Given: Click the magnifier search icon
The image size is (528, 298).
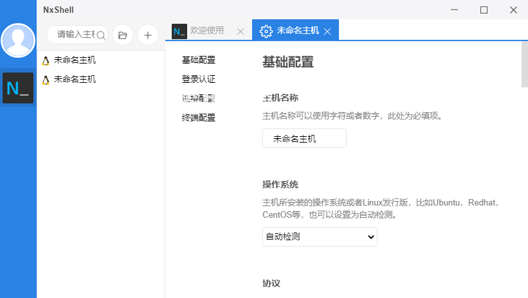Looking at the screenshot, I should point(100,35).
